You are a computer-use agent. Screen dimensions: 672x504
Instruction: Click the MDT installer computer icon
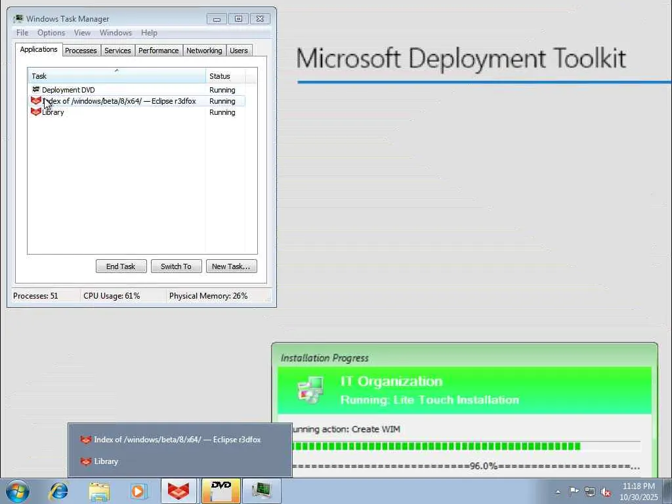(310, 390)
